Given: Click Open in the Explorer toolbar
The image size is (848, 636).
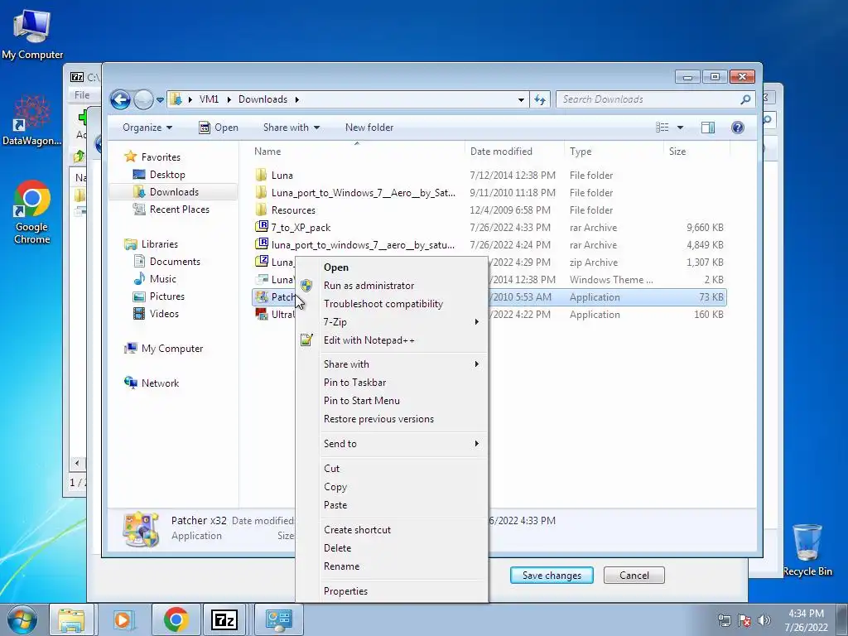Looking at the screenshot, I should 219,128.
